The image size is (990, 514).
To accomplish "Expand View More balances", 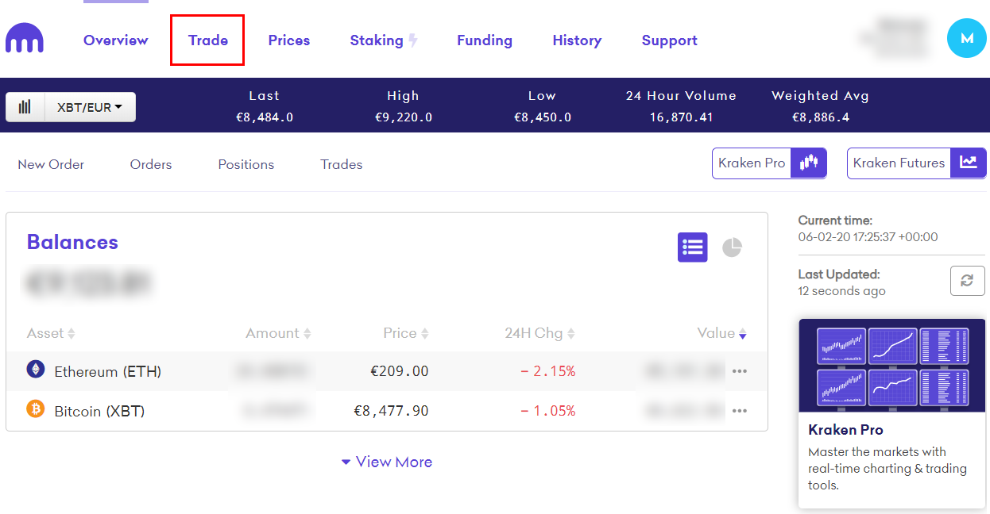I will tap(387, 462).
